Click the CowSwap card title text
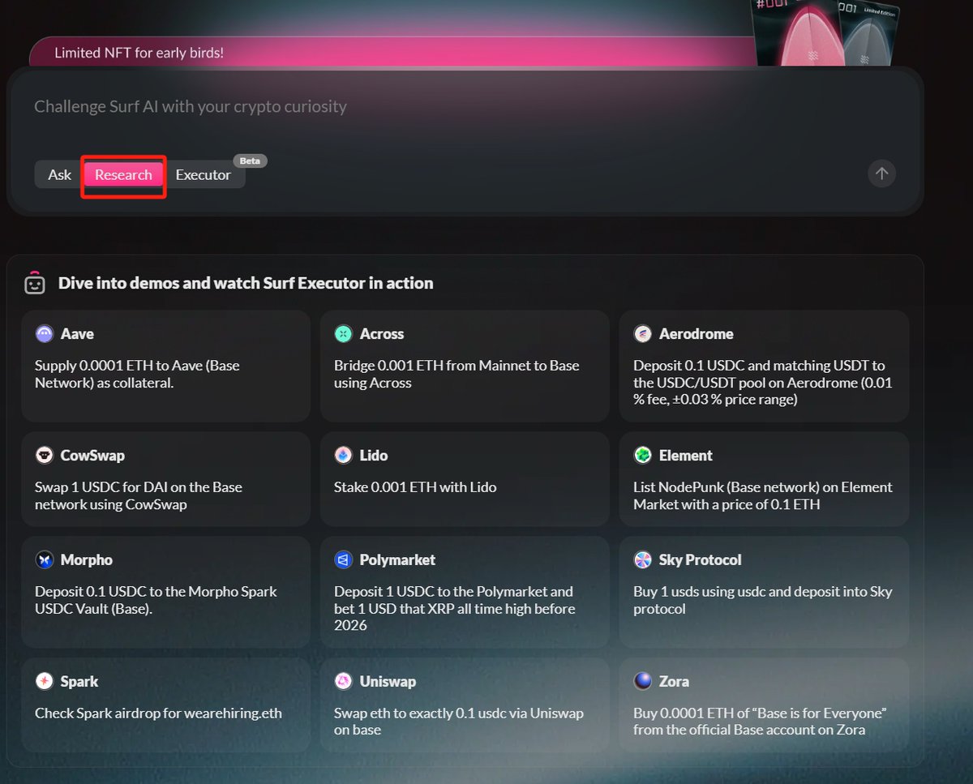The height and width of the screenshot is (784, 973). [x=92, y=455]
